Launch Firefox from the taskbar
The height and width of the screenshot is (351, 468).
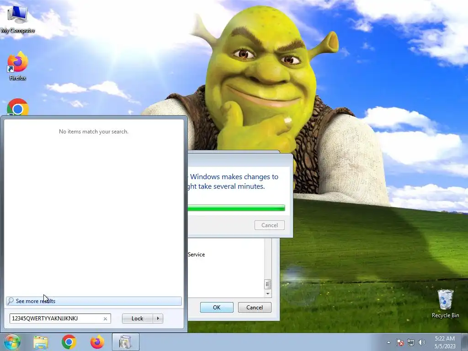(97, 342)
